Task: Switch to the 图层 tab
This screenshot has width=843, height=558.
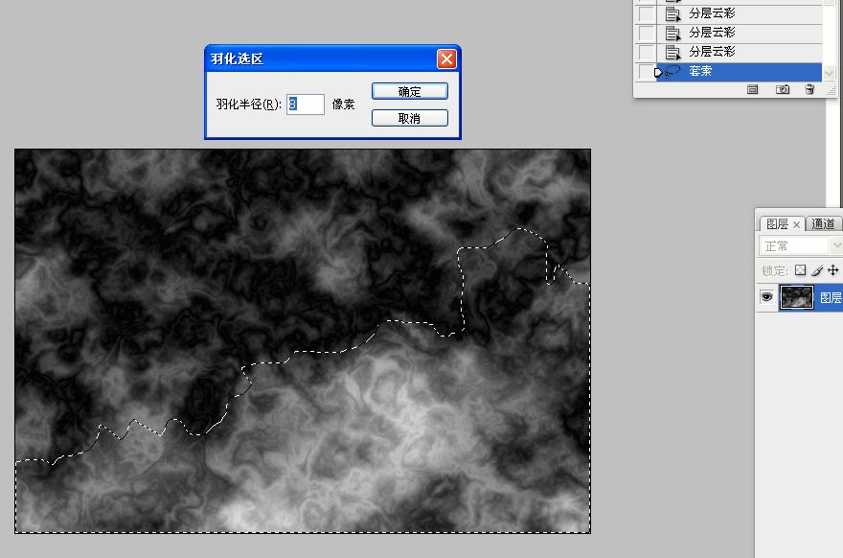Action: tap(777, 223)
